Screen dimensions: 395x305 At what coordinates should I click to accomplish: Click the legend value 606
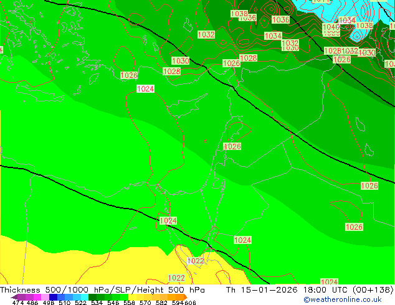coord(190,303)
